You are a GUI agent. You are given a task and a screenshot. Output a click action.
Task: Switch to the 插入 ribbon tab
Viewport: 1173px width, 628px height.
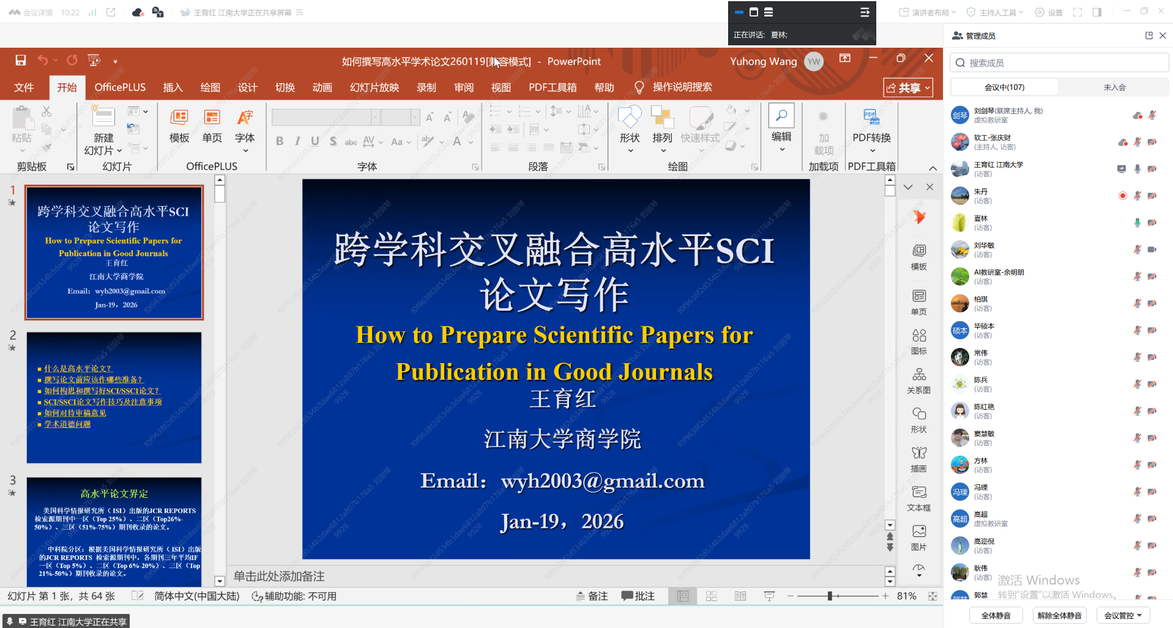click(173, 87)
